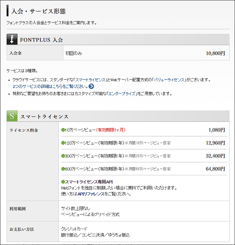Click the 入会金 table label

(x=15, y=53)
